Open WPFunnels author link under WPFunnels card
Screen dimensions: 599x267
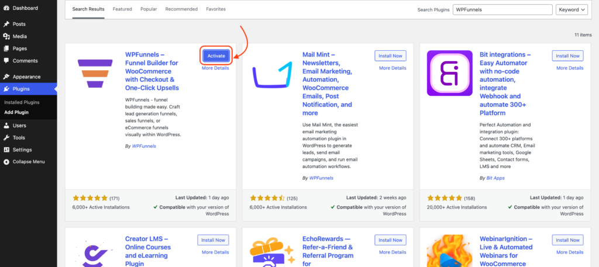144,146
